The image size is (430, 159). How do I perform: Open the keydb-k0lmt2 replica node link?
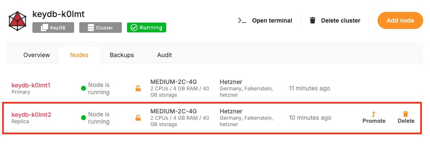(x=31, y=115)
